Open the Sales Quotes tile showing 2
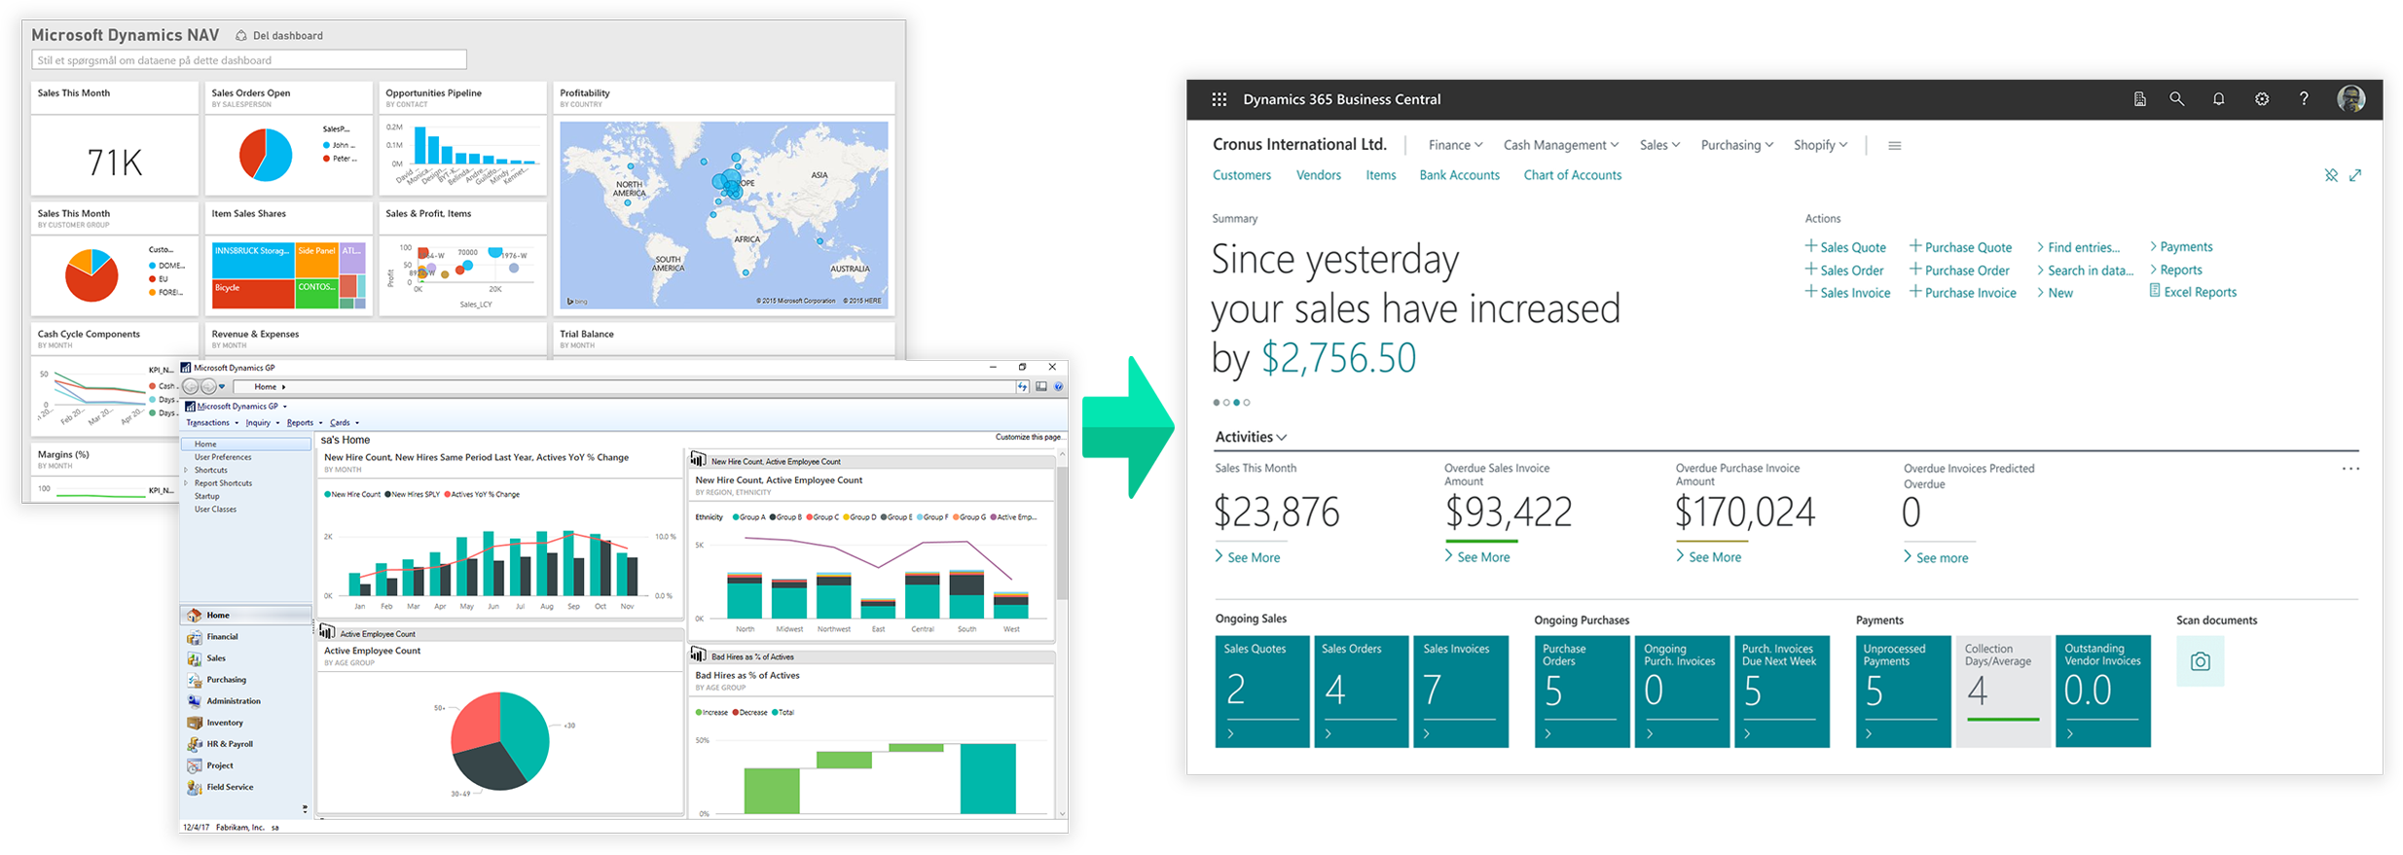 tap(1261, 692)
